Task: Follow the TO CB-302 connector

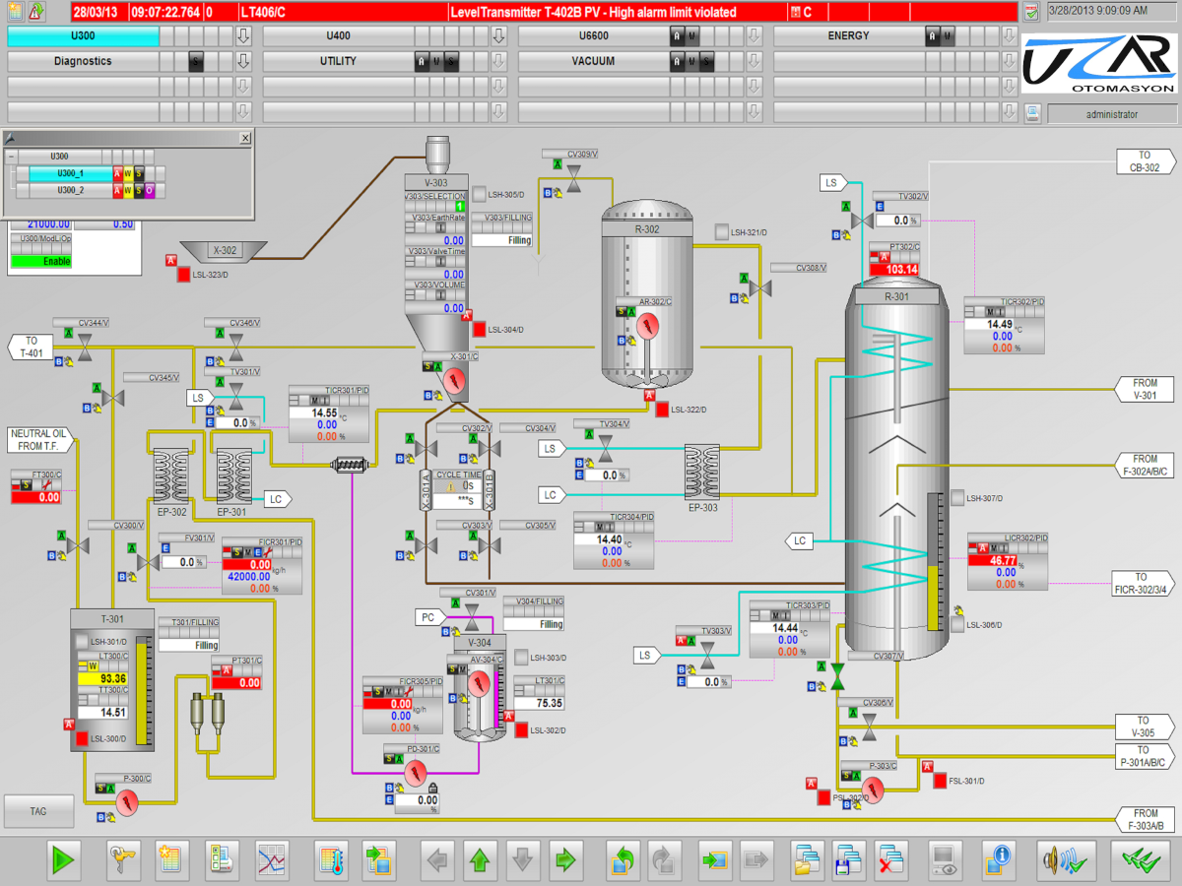Action: click(1145, 161)
